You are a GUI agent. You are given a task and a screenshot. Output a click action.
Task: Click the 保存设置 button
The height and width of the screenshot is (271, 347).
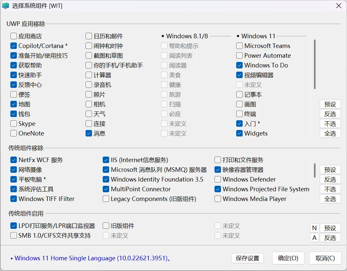pos(248,258)
